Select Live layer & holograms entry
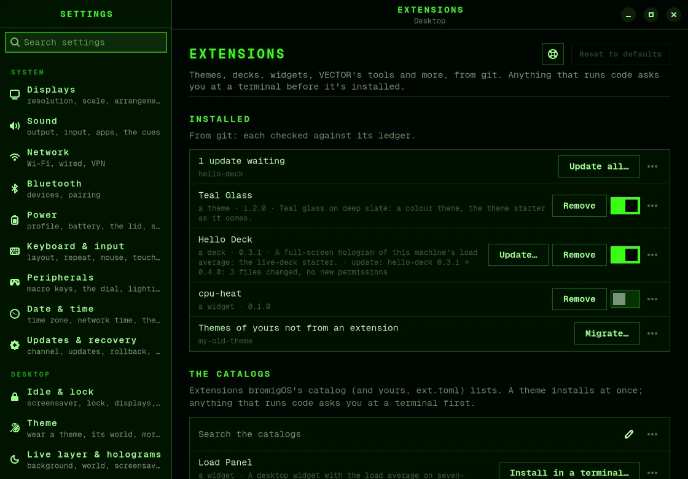Image resolution: width=688 pixels, height=479 pixels. point(86,460)
